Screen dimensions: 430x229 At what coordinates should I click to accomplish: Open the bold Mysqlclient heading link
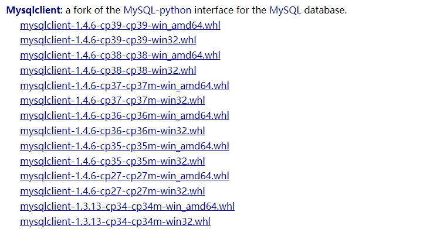pos(33,10)
